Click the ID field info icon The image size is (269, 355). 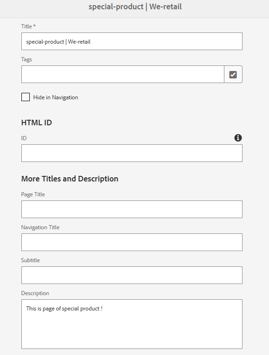click(x=238, y=138)
